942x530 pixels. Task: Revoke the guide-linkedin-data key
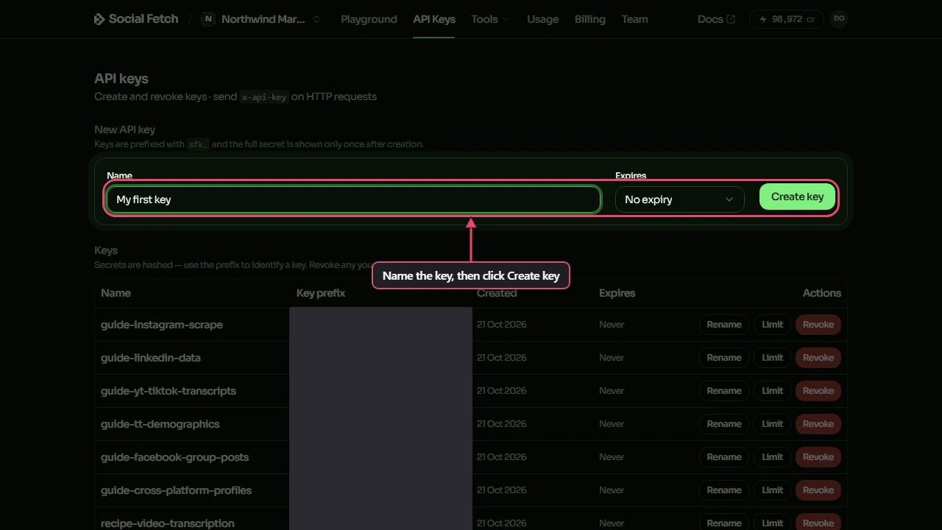818,358
